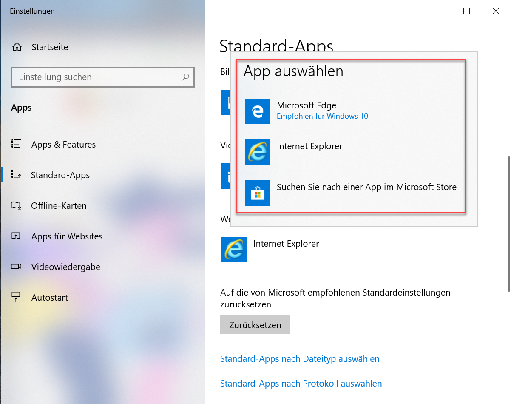Maximize the Einstellungen window

466,11
